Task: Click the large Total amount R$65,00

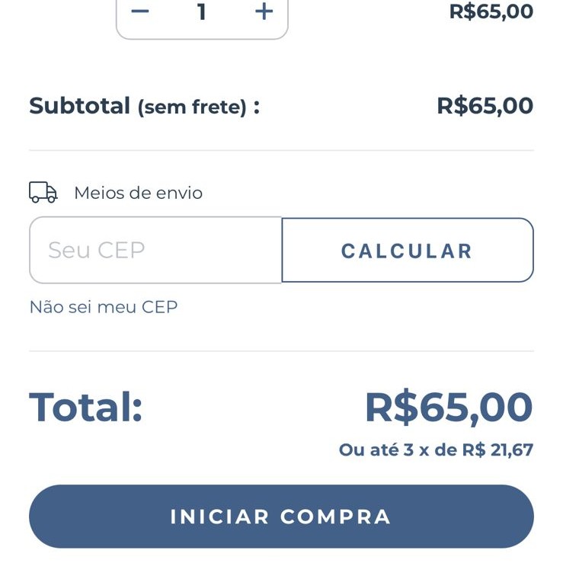Action: coord(448,407)
